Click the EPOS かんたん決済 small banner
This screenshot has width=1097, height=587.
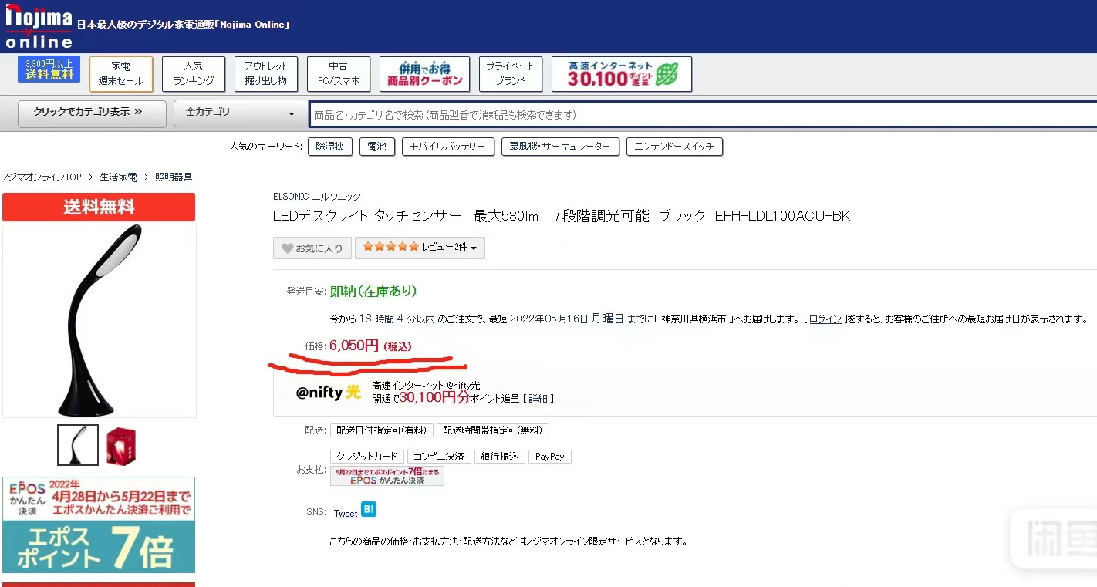point(387,476)
